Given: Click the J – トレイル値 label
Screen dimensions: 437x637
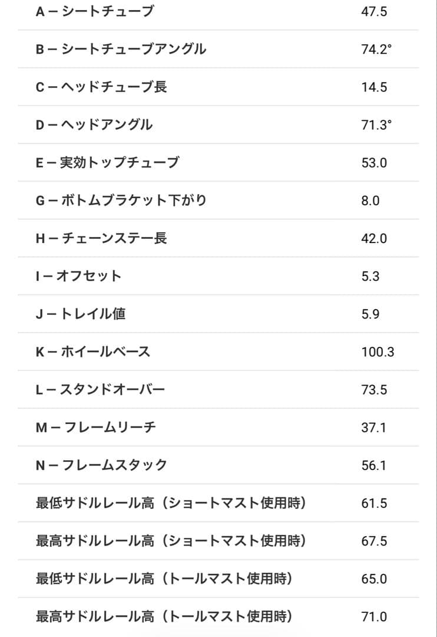Looking at the screenshot, I should (x=81, y=314).
